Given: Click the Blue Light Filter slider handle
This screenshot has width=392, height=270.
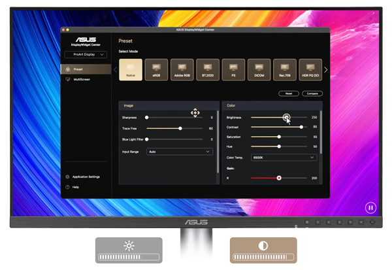Looking at the screenshot, I should point(147,139).
